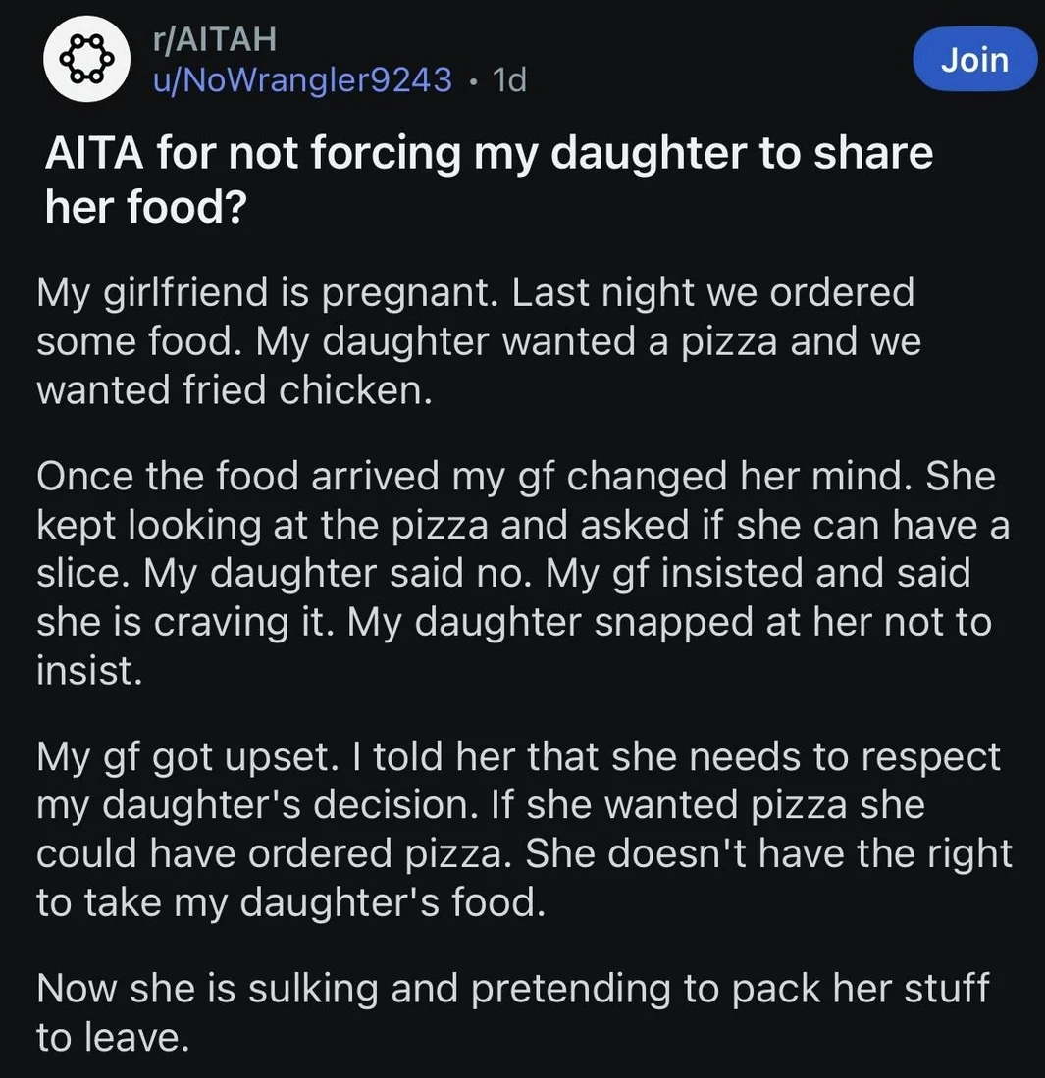The width and height of the screenshot is (1045, 1078).
Task: Open the post title about forcing daughter to share
Action: tap(489, 179)
